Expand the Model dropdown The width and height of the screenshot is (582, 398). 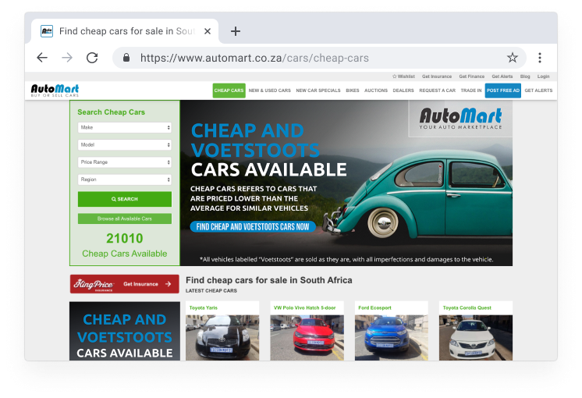coord(125,145)
